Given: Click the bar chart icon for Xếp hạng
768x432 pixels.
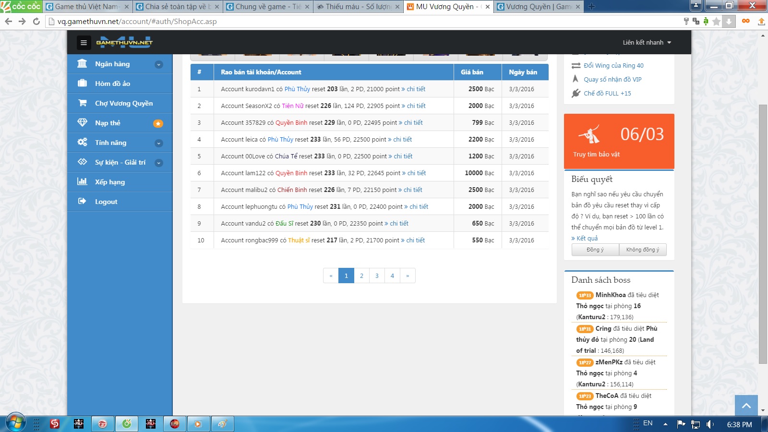Looking at the screenshot, I should click(82, 182).
